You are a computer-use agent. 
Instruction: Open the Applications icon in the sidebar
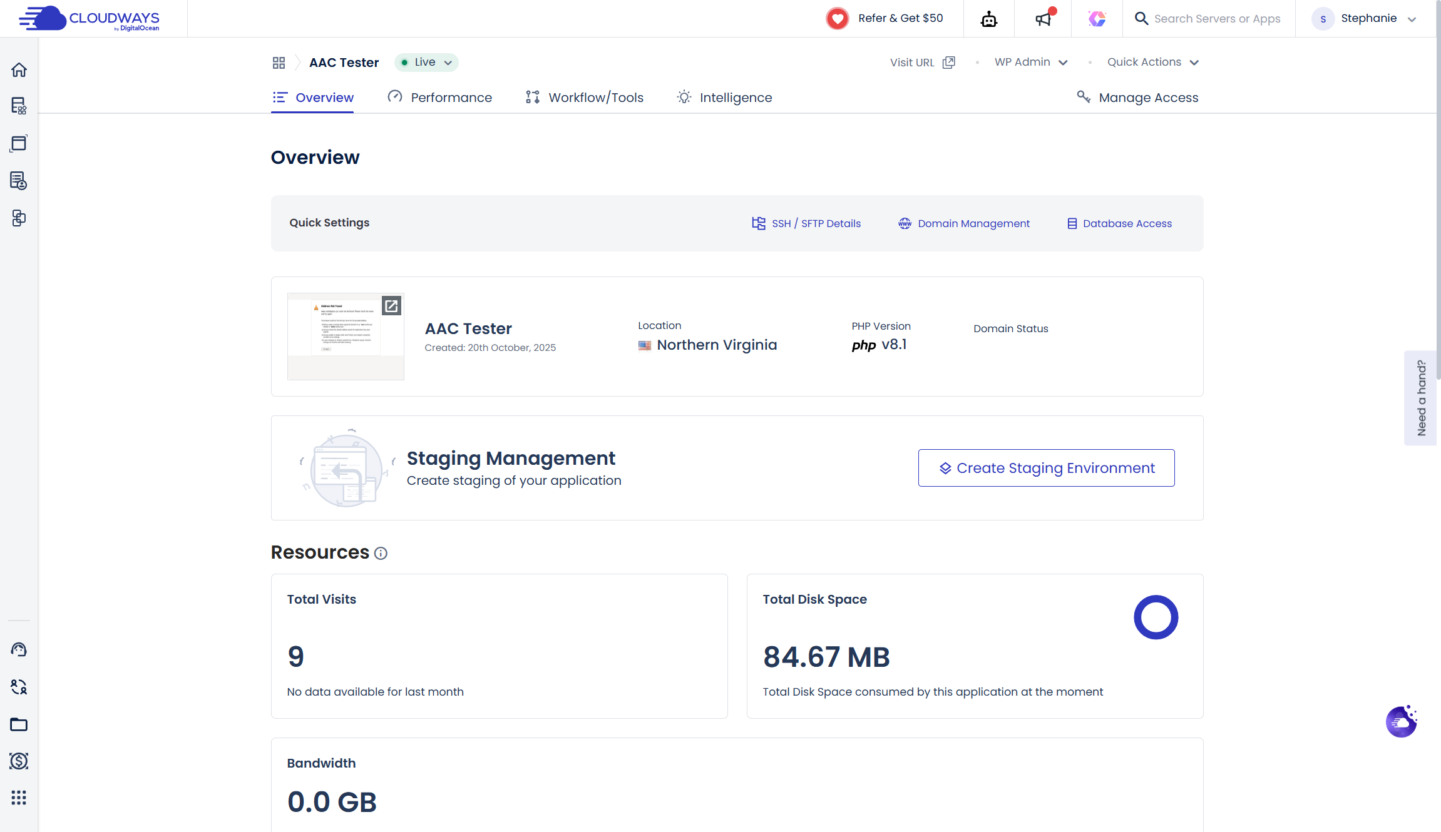(x=19, y=143)
